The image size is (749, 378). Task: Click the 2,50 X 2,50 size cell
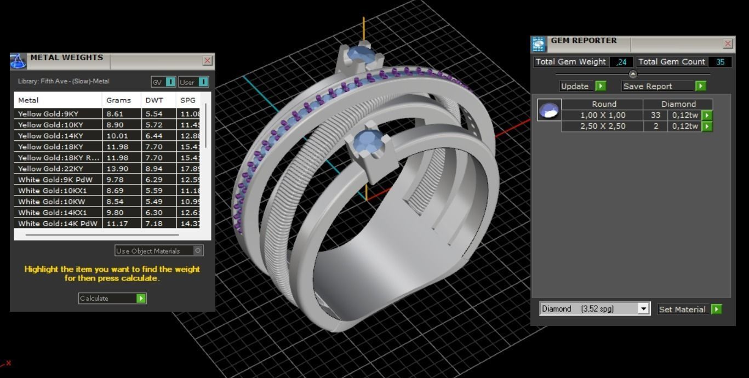602,126
